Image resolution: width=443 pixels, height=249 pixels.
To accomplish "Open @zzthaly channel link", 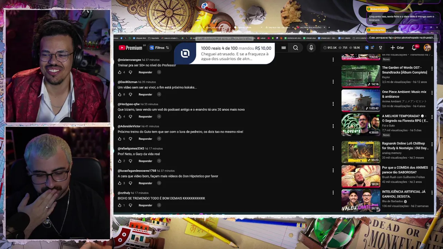I will pos(124,193).
